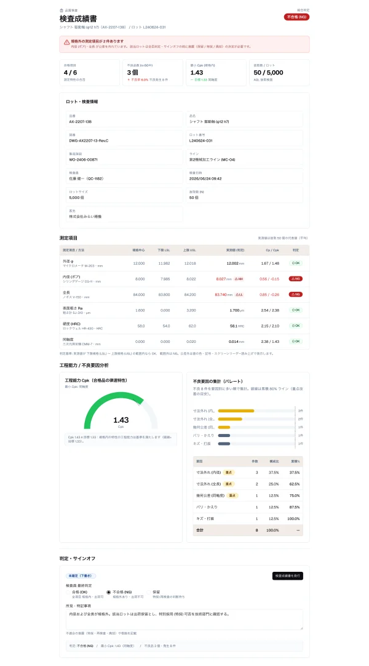Click the measured value 8.027 in the 内径 row
This screenshot has height=666, width=369.
click(x=221, y=279)
